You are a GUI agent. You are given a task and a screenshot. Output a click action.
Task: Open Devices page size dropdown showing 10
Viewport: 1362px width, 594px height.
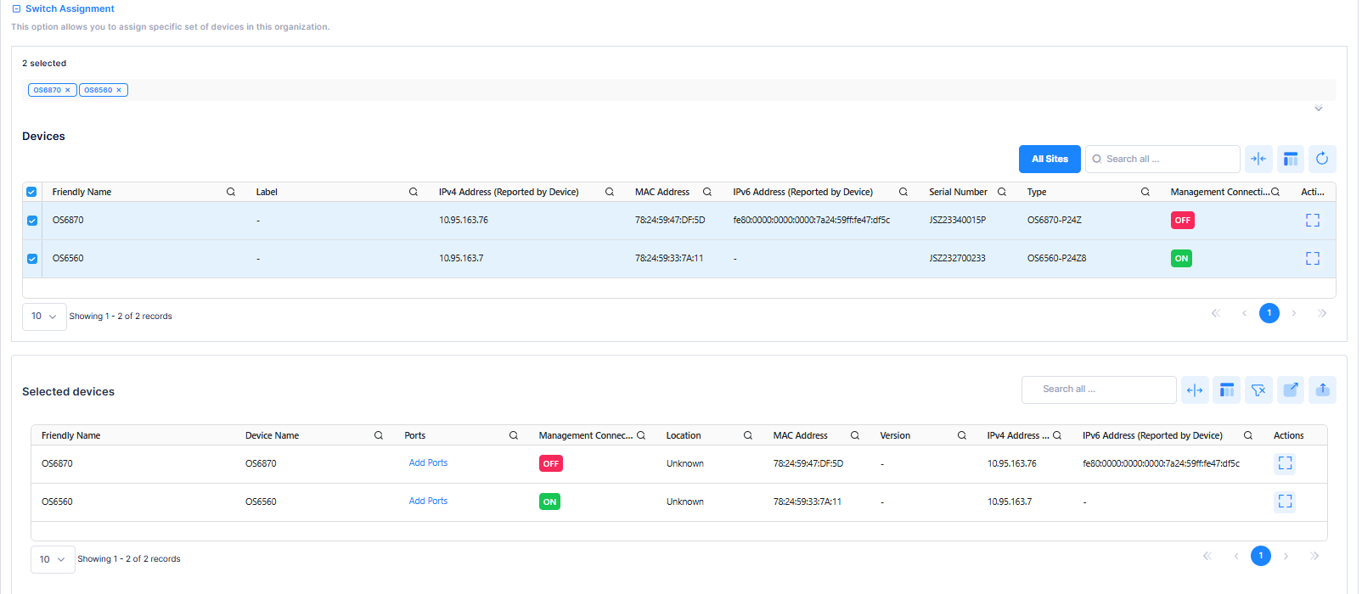tap(44, 317)
